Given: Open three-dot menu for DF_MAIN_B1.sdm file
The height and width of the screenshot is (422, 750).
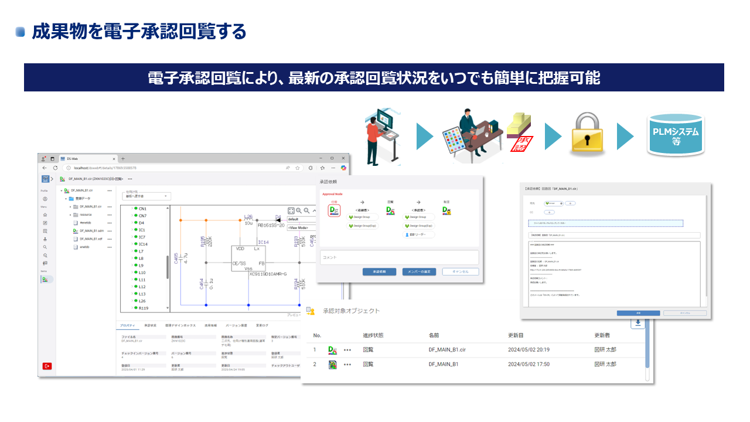Looking at the screenshot, I should [x=109, y=231].
